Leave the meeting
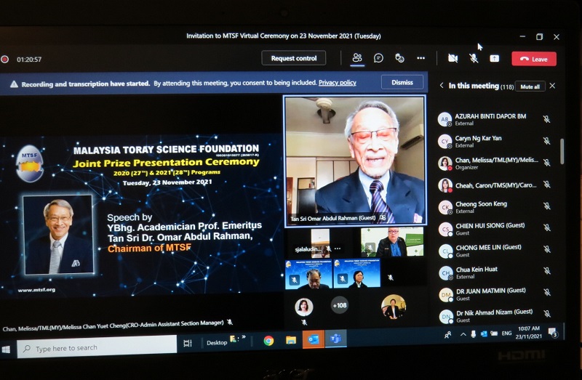Screen dimensions: 582x380 [x=534, y=59]
